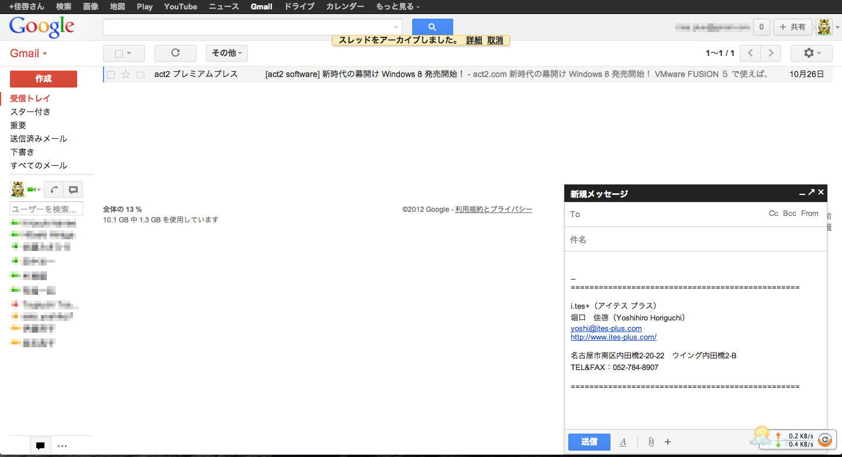Click 取消 undo link in notification
This screenshot has width=842, height=457.
tap(495, 40)
